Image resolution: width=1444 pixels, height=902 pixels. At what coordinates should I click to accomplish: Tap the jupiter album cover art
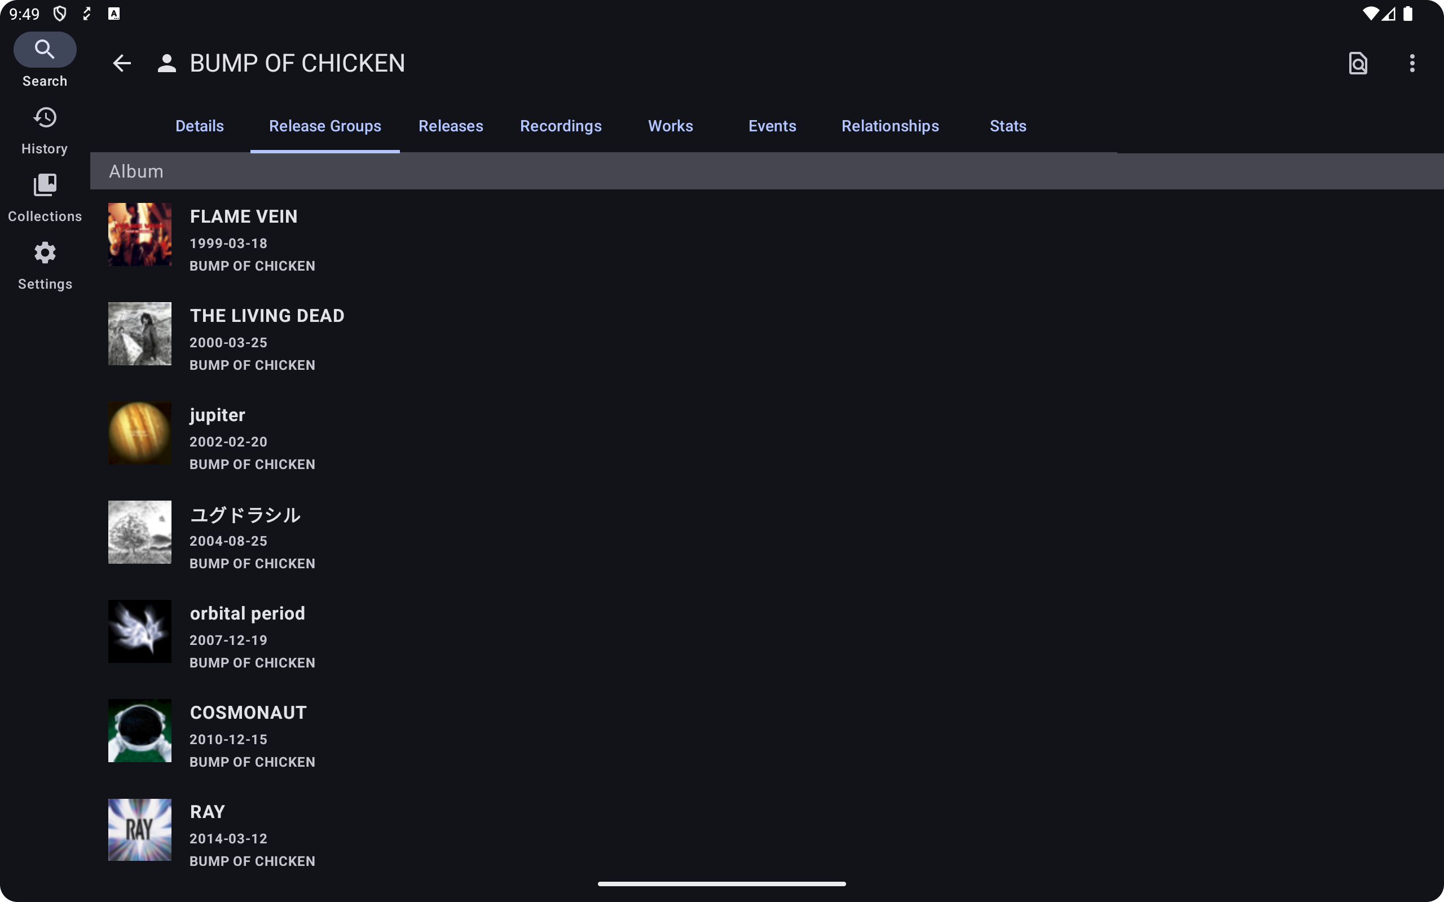[x=140, y=433]
